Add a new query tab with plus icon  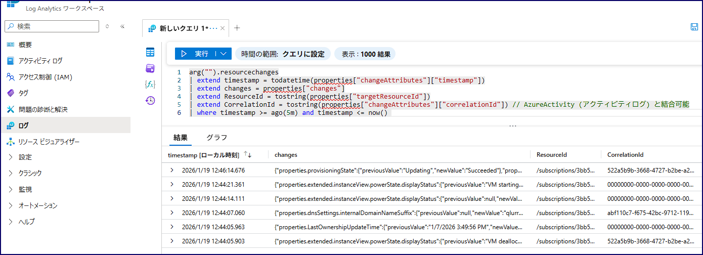pyautogui.click(x=237, y=28)
